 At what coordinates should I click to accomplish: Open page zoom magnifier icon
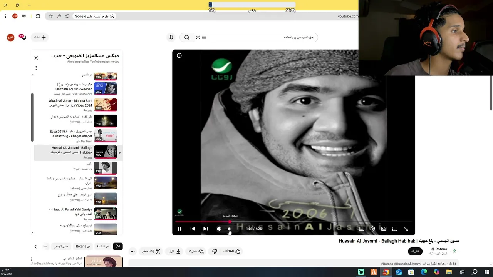[x=59, y=16]
